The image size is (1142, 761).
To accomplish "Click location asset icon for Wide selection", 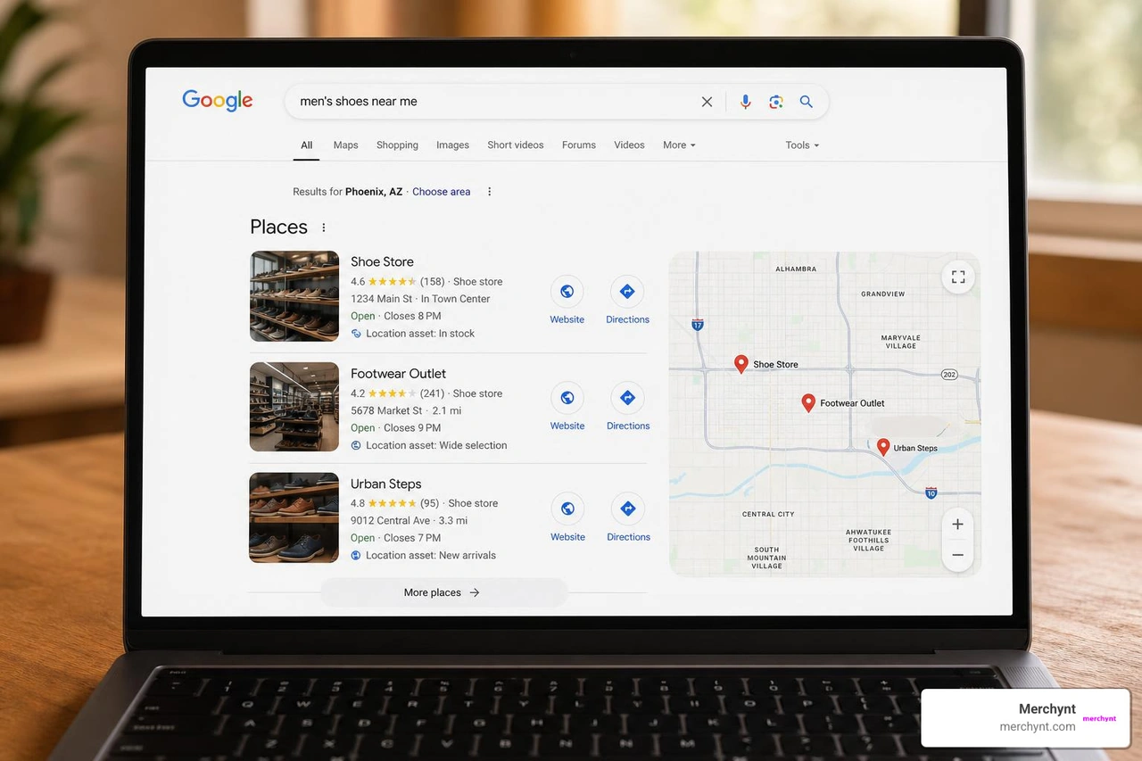I will pos(356,445).
